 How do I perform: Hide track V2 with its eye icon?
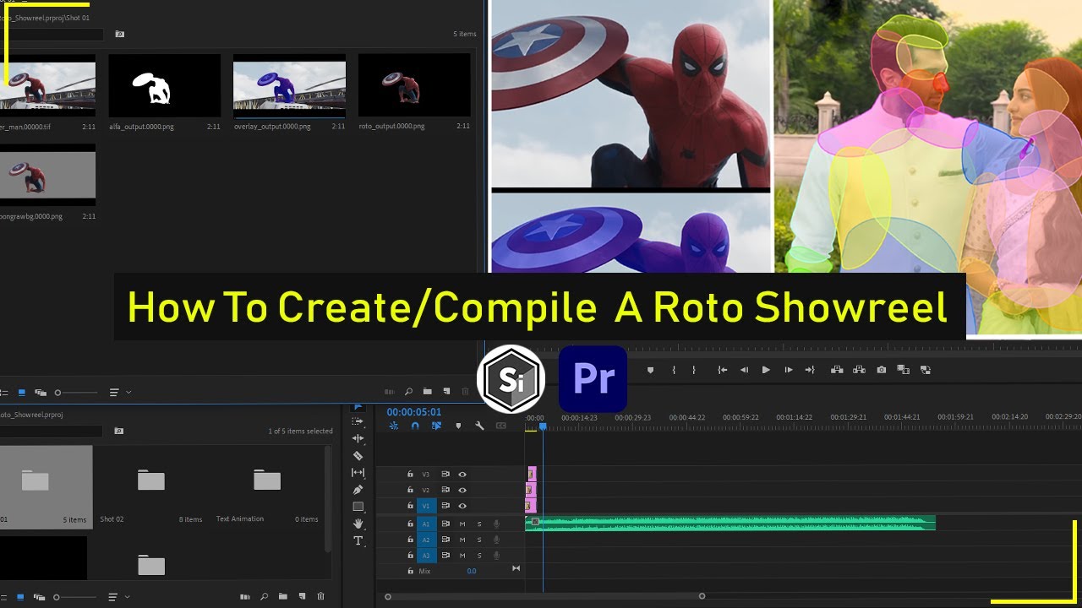(x=462, y=490)
